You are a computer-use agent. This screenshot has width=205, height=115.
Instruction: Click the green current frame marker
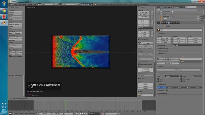[66, 105]
